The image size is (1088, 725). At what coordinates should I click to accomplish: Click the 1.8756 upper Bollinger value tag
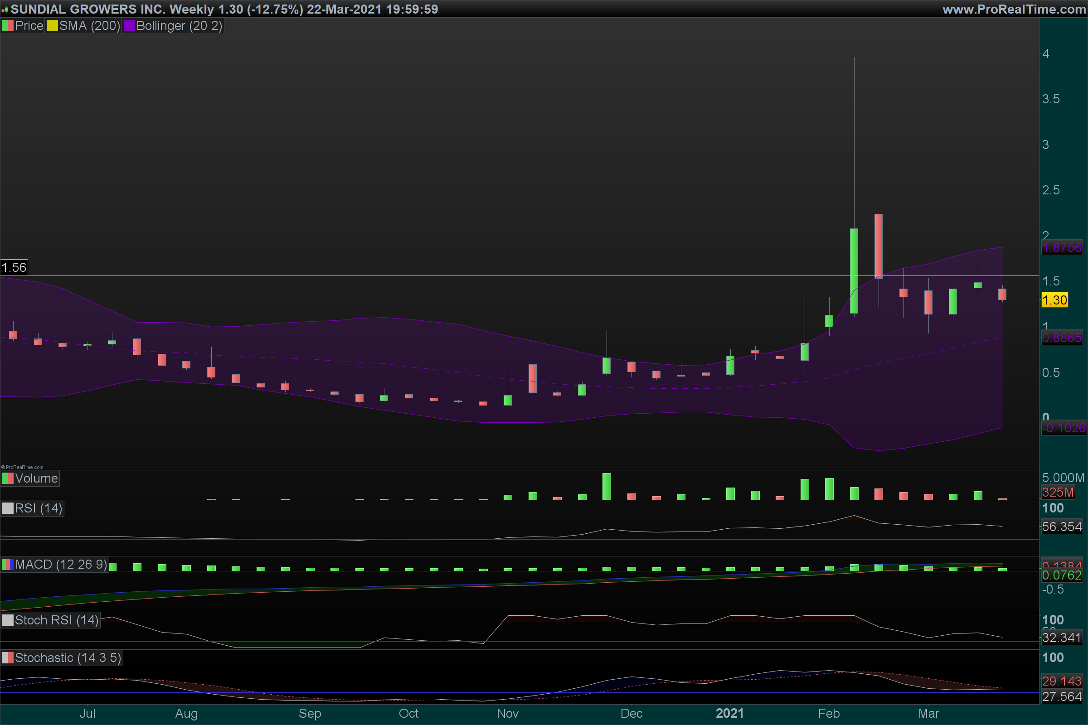point(1061,248)
